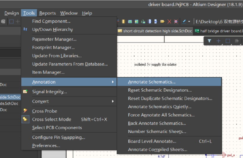The width and height of the screenshot is (243, 158).
Task: Click the dashed selection rectangle icon in floating toolbar
Action: pos(228,41)
